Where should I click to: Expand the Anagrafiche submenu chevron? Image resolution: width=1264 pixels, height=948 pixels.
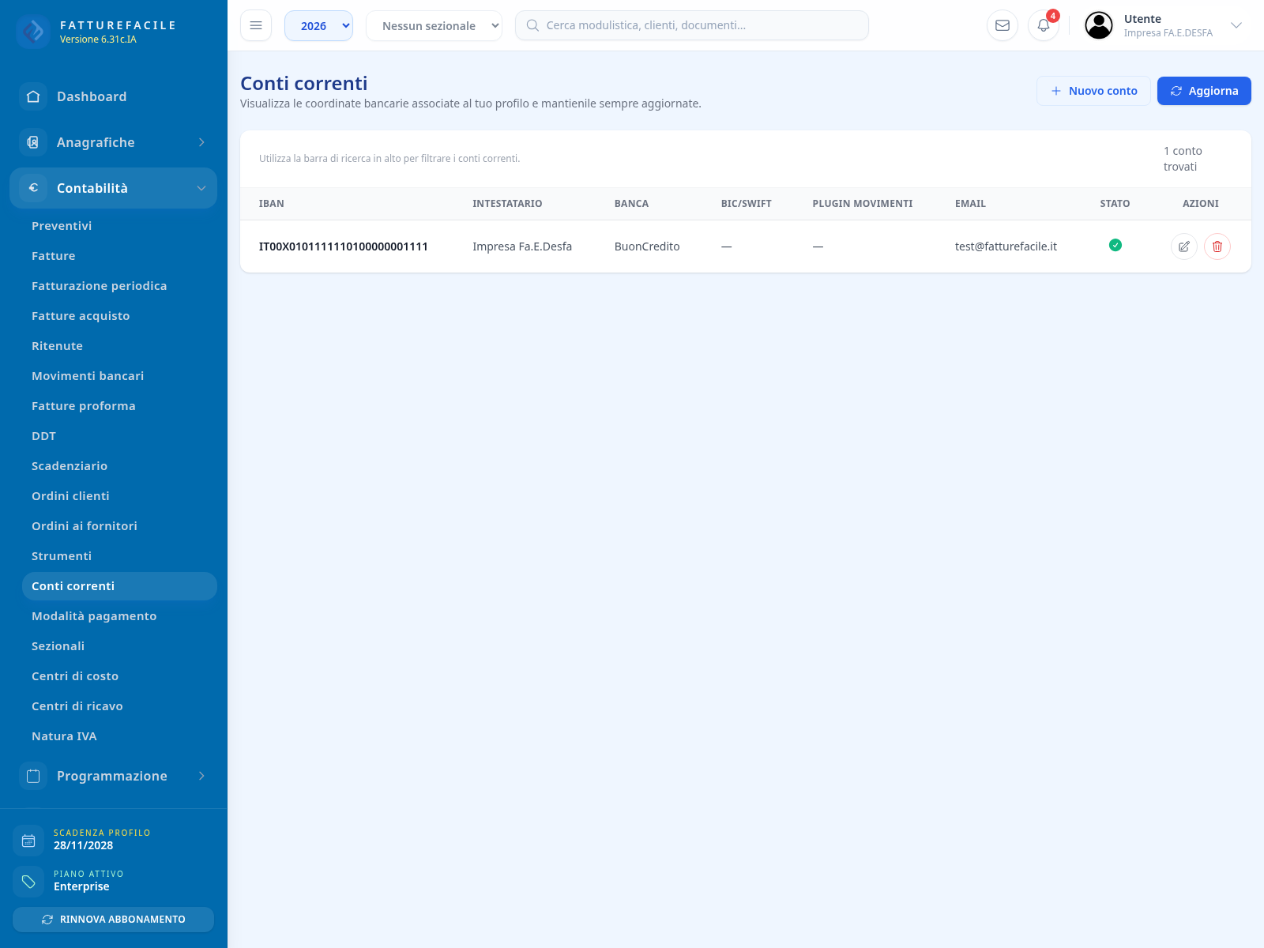pos(201,142)
